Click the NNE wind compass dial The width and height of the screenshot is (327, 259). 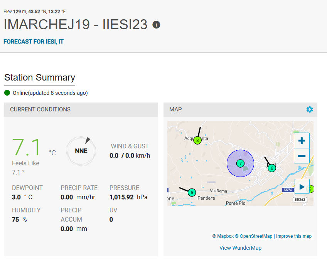click(81, 151)
